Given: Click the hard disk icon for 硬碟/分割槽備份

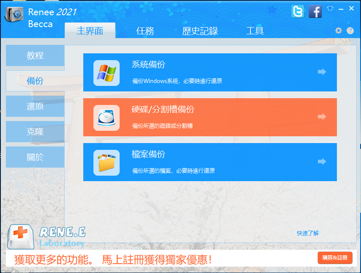Looking at the screenshot, I should point(107,118).
